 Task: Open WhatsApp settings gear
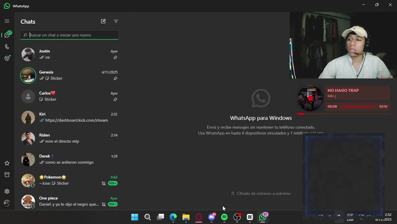(7, 191)
